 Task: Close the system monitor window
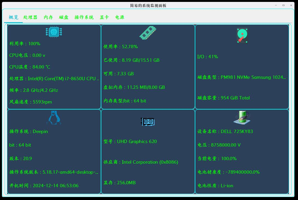[x=291, y=5]
